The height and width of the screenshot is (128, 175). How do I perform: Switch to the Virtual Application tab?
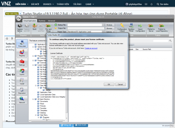point(30,21)
